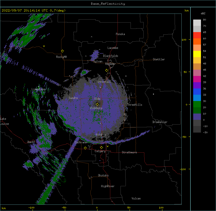Click the yellow diamond marker south of RedDeer

[x=106, y=70]
